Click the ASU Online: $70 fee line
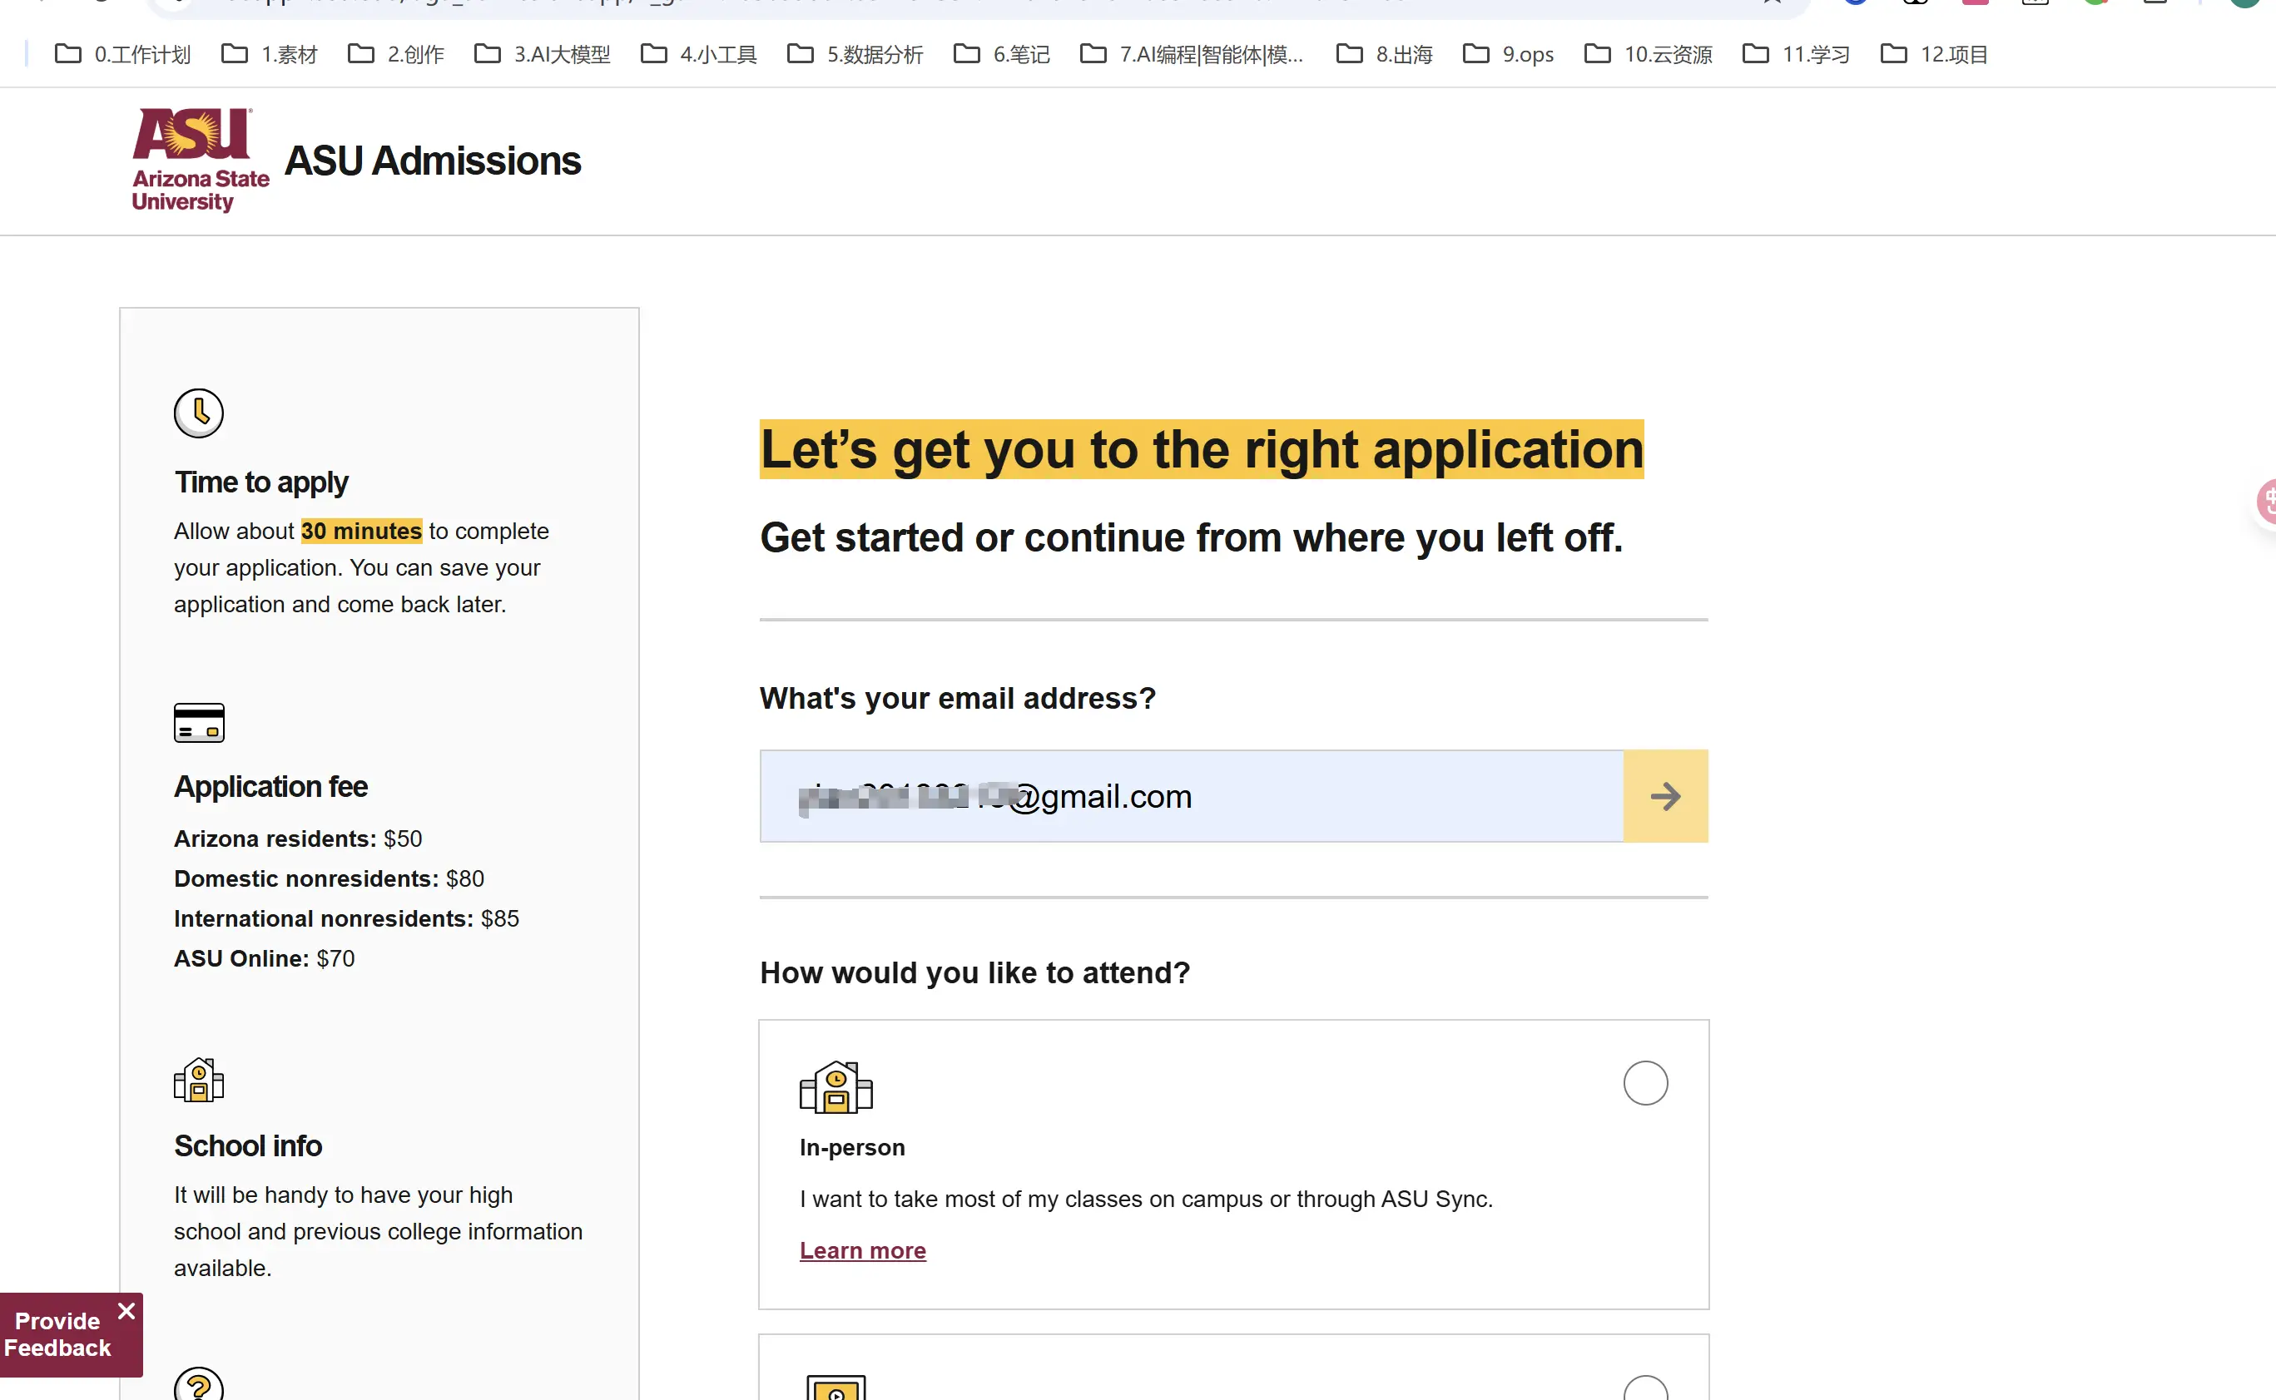2276x1400 pixels. (x=264, y=958)
